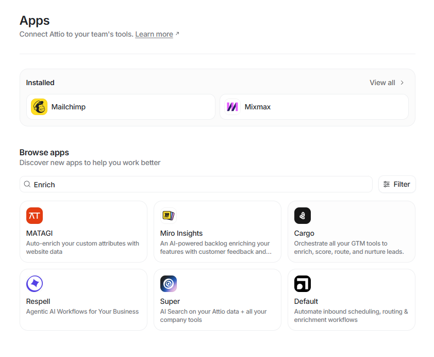
Task: Click the Mixmax purple logo icon
Action: coord(232,107)
